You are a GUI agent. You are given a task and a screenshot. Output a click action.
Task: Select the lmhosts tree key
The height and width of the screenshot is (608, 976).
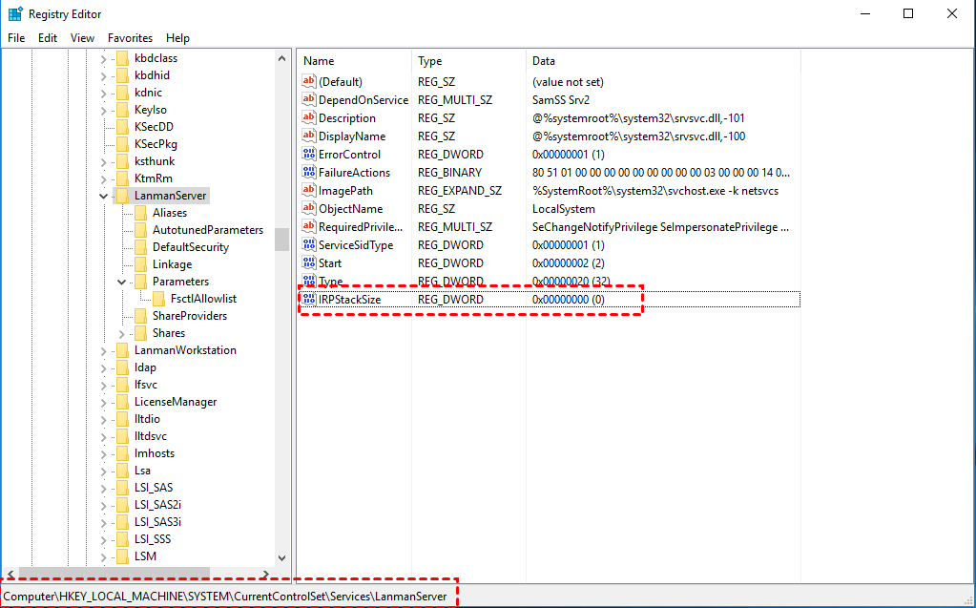(155, 453)
